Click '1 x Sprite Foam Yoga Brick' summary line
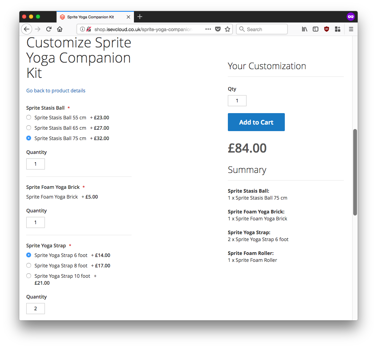This screenshot has width=377, height=348. 258,219
